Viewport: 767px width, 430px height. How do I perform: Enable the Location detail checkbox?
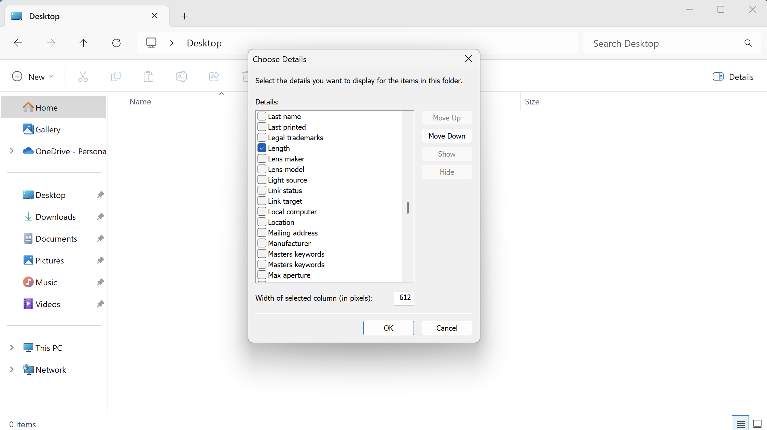[262, 222]
